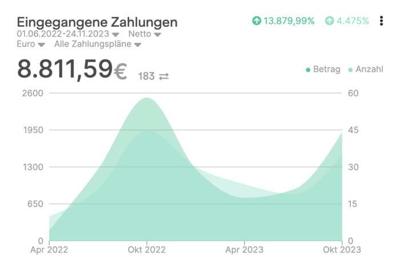Click the Apr 2023 x-axis label

pos(244,250)
